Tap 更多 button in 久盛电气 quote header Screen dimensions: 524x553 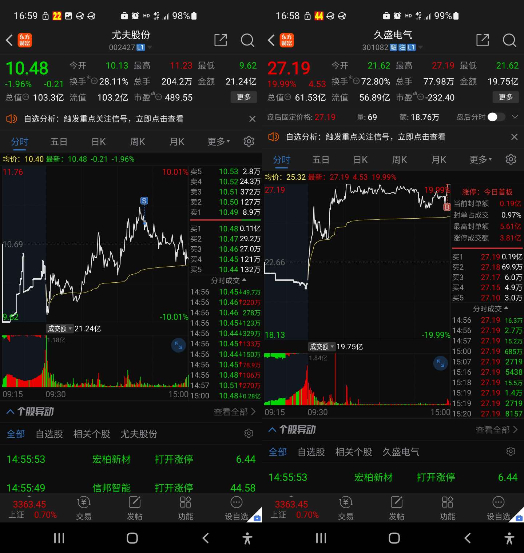click(x=506, y=97)
